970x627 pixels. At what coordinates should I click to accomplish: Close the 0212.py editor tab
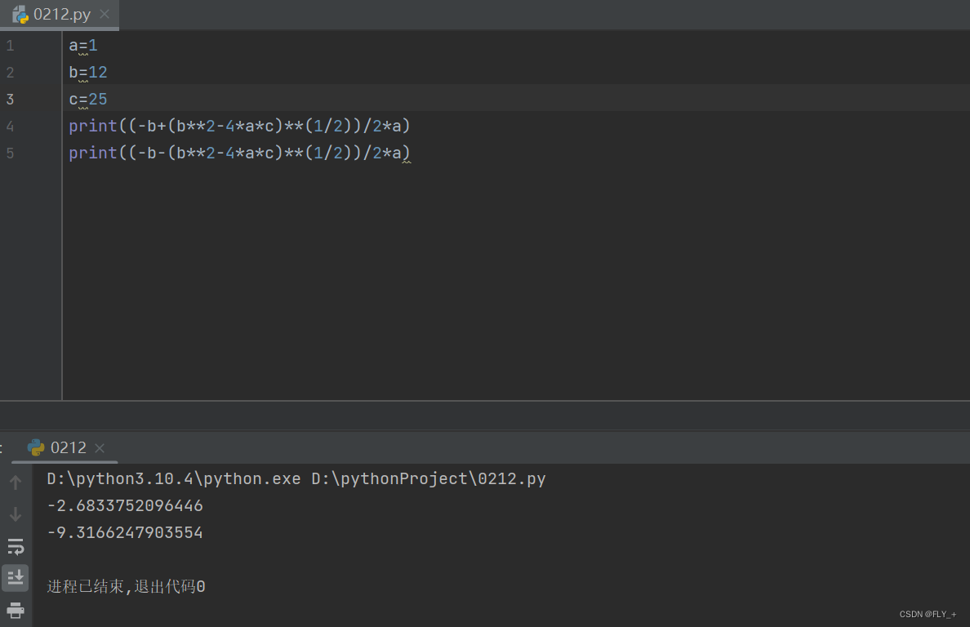pyautogui.click(x=103, y=14)
